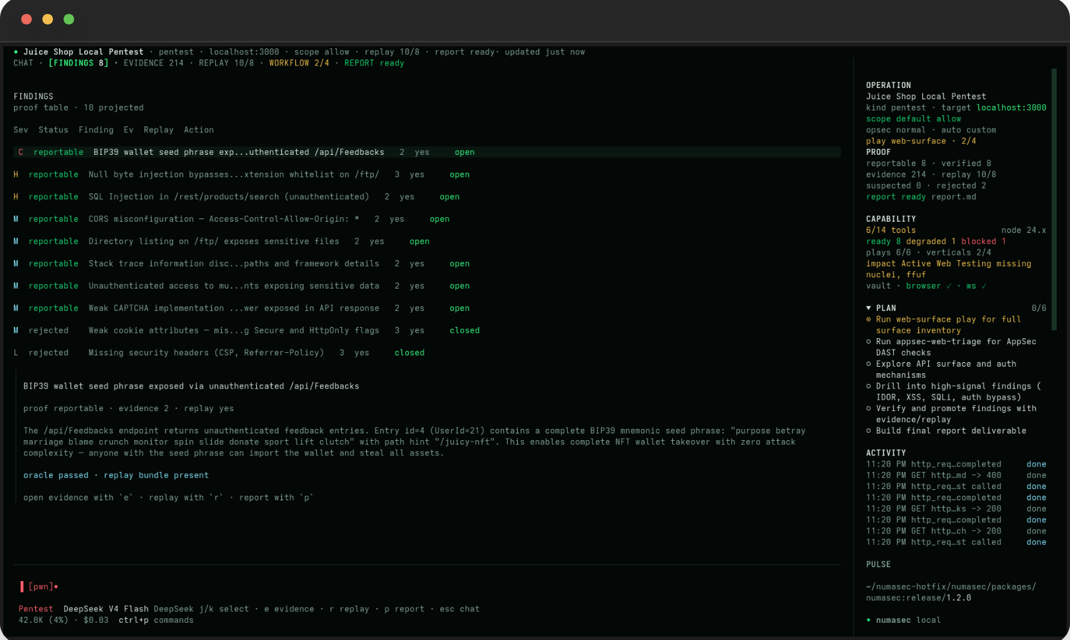Click the green dot beside numasec local
This screenshot has height=640, width=1070.
(869, 620)
